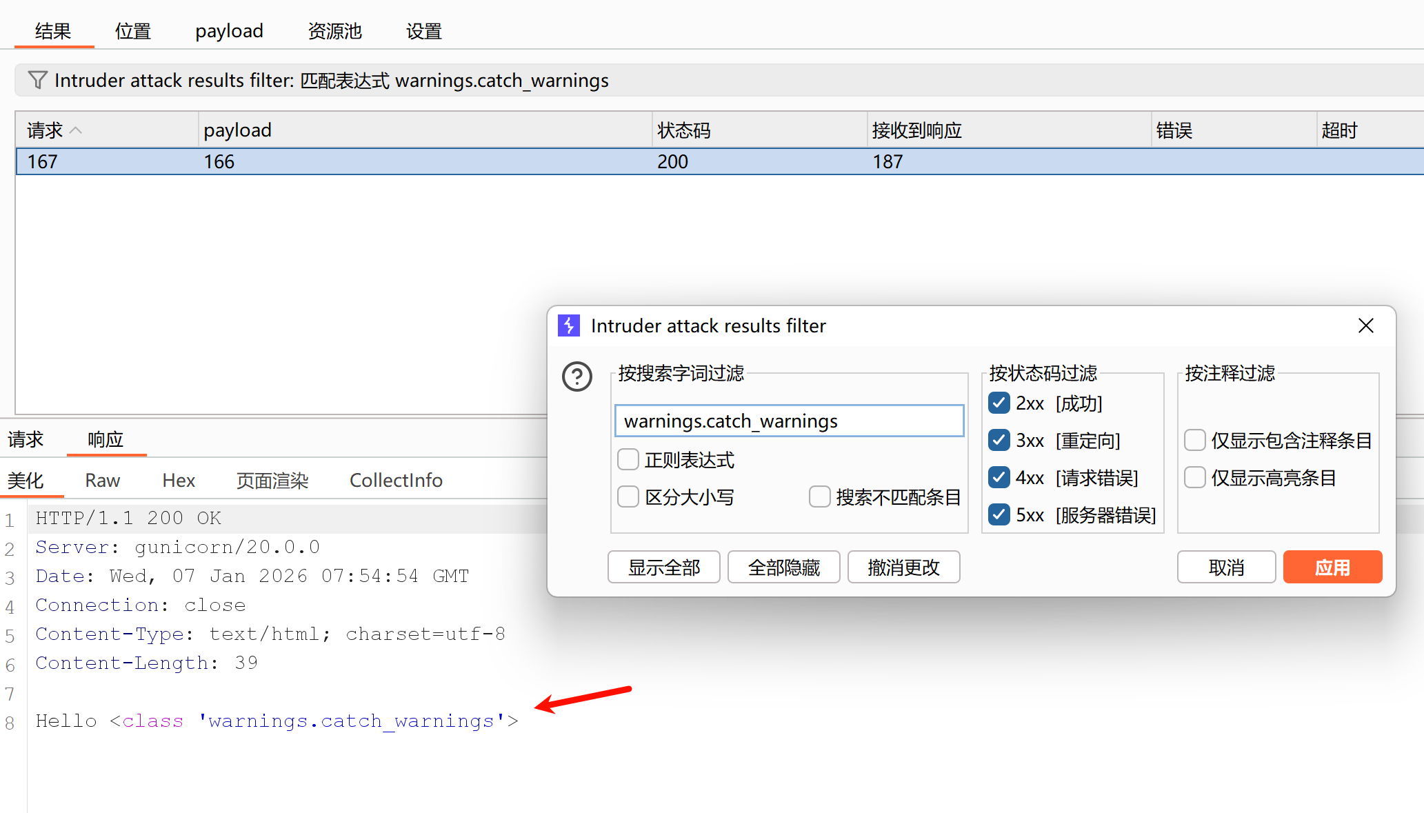
Task: Click the help question mark icon
Action: click(576, 377)
